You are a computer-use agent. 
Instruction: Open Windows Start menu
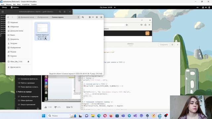(43, 116)
